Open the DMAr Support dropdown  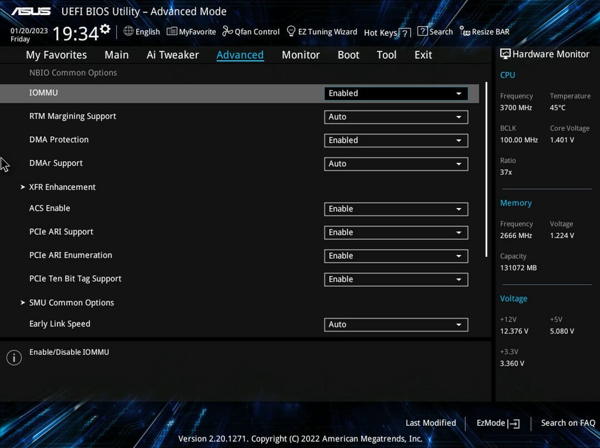point(396,164)
